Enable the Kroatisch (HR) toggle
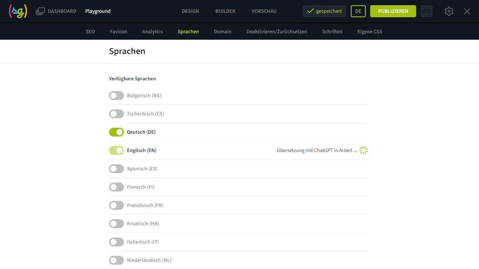 click(x=116, y=223)
